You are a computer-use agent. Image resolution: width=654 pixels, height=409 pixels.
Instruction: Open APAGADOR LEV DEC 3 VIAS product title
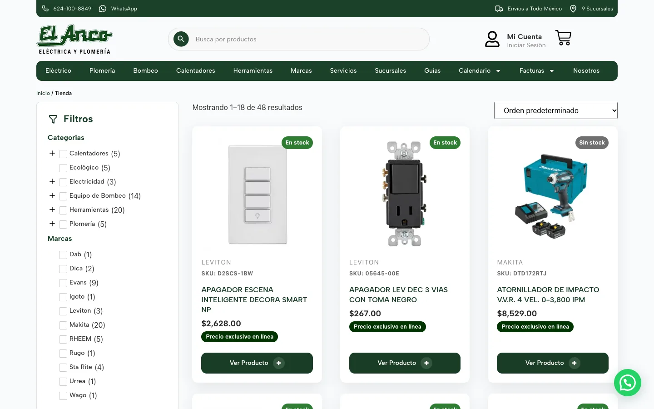(398, 295)
